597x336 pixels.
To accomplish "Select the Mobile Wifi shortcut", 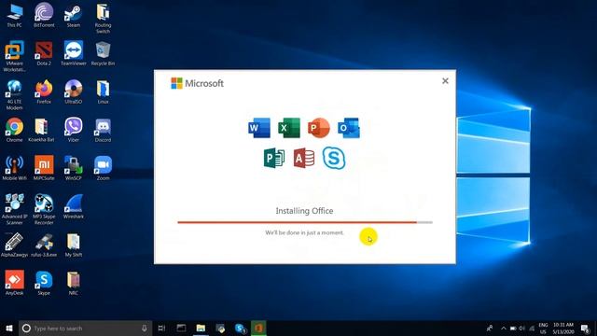I will coord(15,168).
